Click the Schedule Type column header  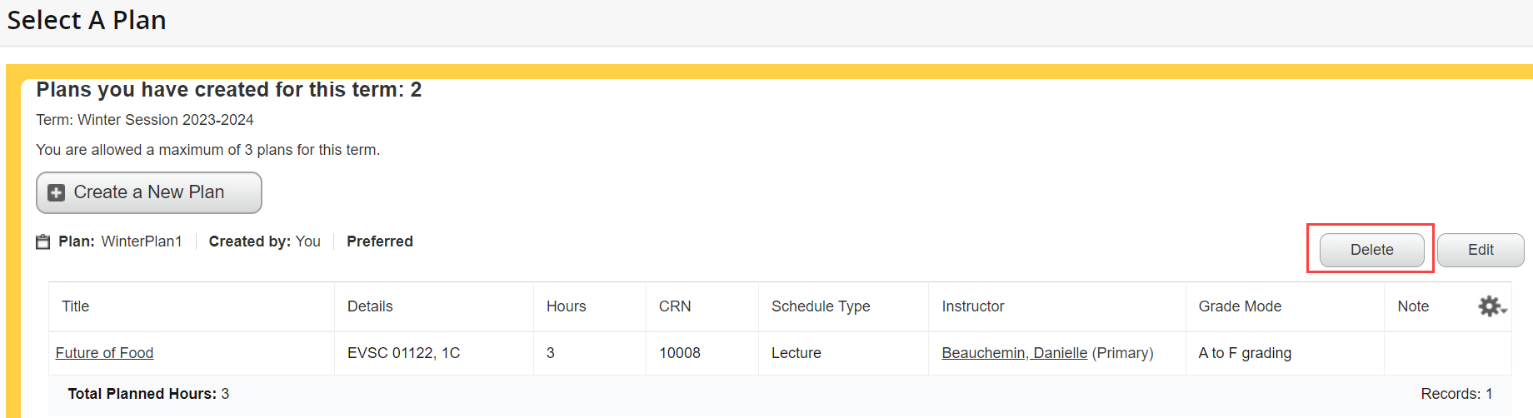pos(821,306)
